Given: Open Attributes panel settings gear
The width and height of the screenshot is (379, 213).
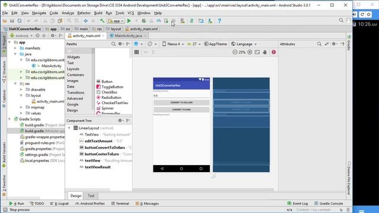Looking at the screenshot, I should [x=334, y=44].
